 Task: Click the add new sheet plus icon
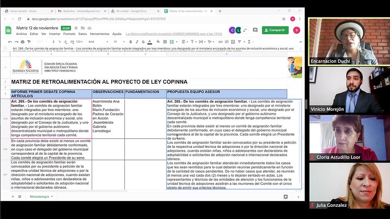[13, 197]
